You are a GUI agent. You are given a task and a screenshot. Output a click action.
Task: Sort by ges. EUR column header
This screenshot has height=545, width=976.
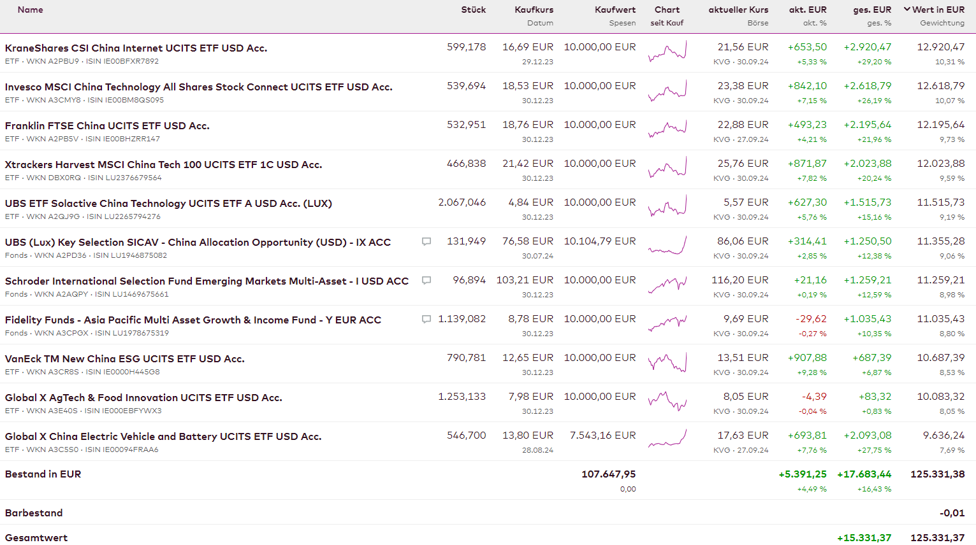tap(872, 10)
